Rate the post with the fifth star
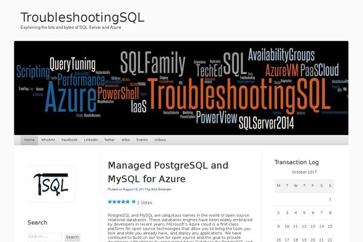This screenshot has height=242, width=363. point(128,201)
